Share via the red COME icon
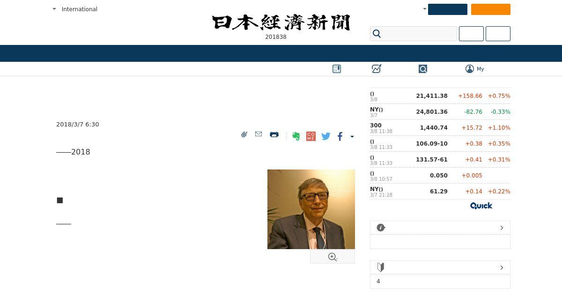Viewport: 562px width, 295px height. tap(311, 136)
